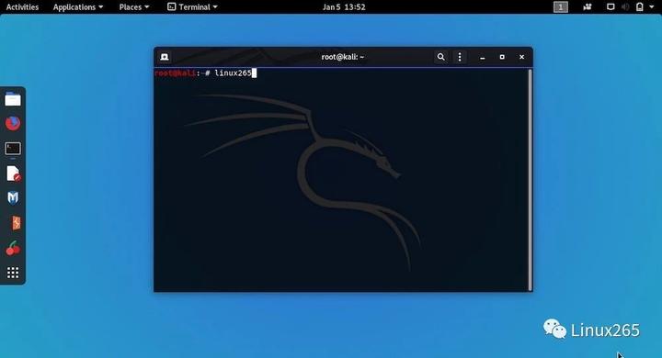Click the new tab icon in terminal header
This screenshot has height=358, width=662.
click(x=165, y=57)
